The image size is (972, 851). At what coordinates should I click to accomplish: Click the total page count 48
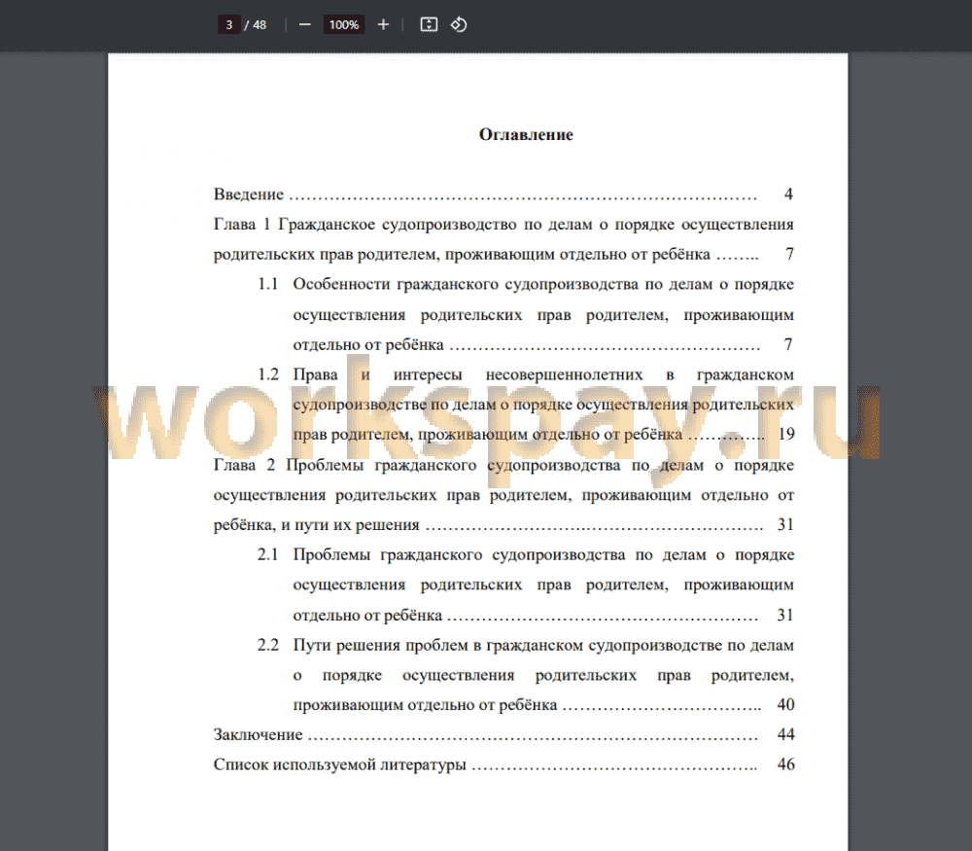[260, 25]
